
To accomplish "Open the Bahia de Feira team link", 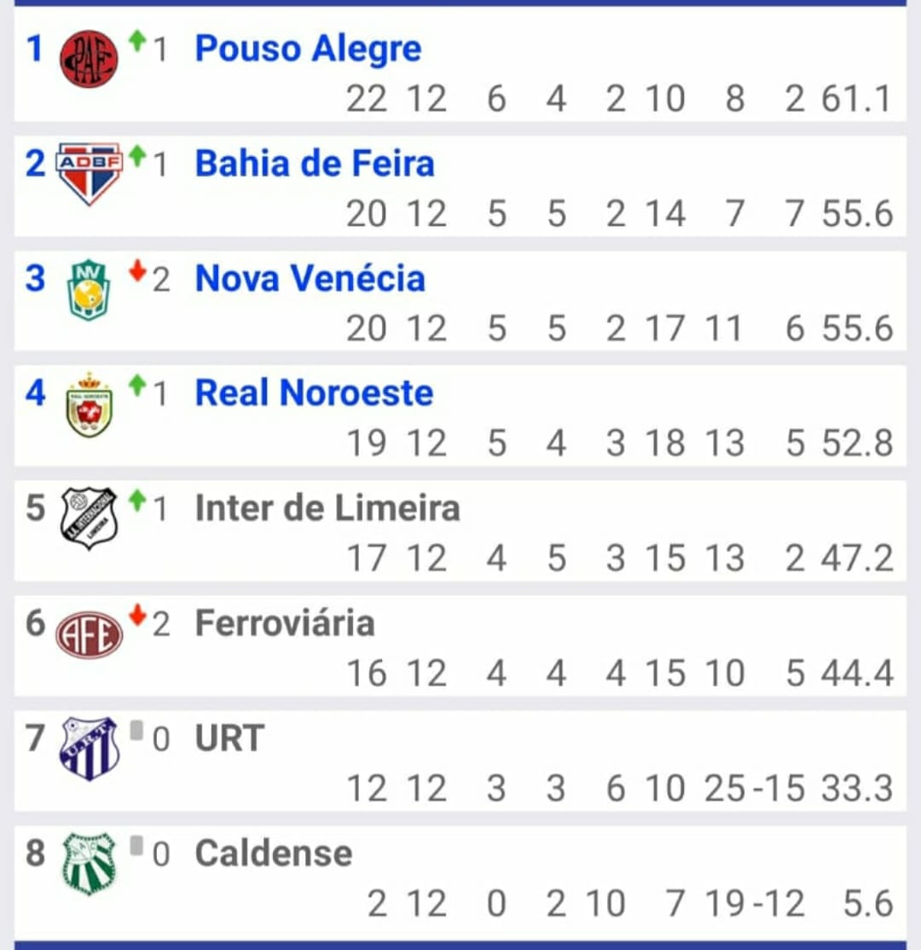I will click(x=315, y=164).
